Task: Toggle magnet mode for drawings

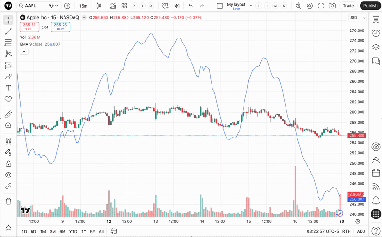Action: 8,141
